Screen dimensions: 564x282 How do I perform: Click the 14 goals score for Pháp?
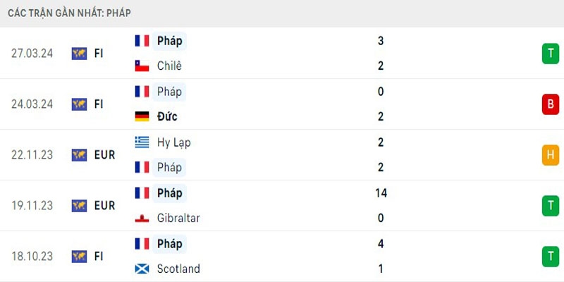coord(381,192)
